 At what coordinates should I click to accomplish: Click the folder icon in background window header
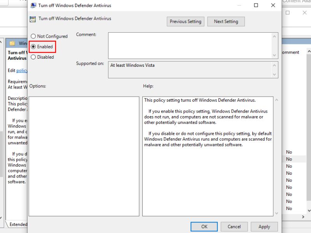click(x=12, y=43)
